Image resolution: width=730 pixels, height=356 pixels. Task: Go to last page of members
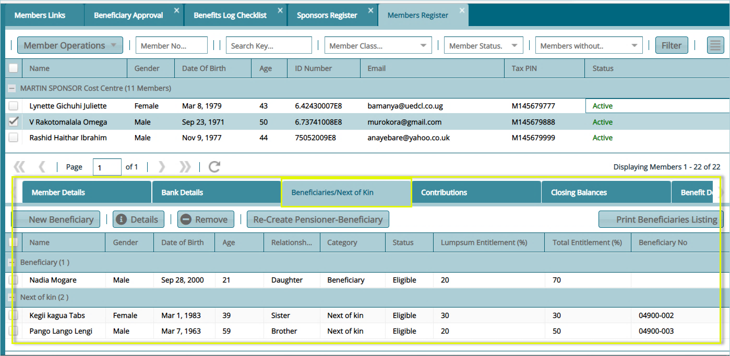click(x=185, y=167)
